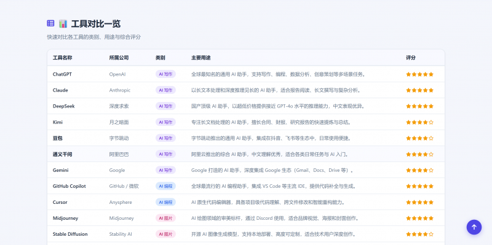Click the ChatGPT tool name
This screenshot has width=492, height=245.
[x=62, y=74]
